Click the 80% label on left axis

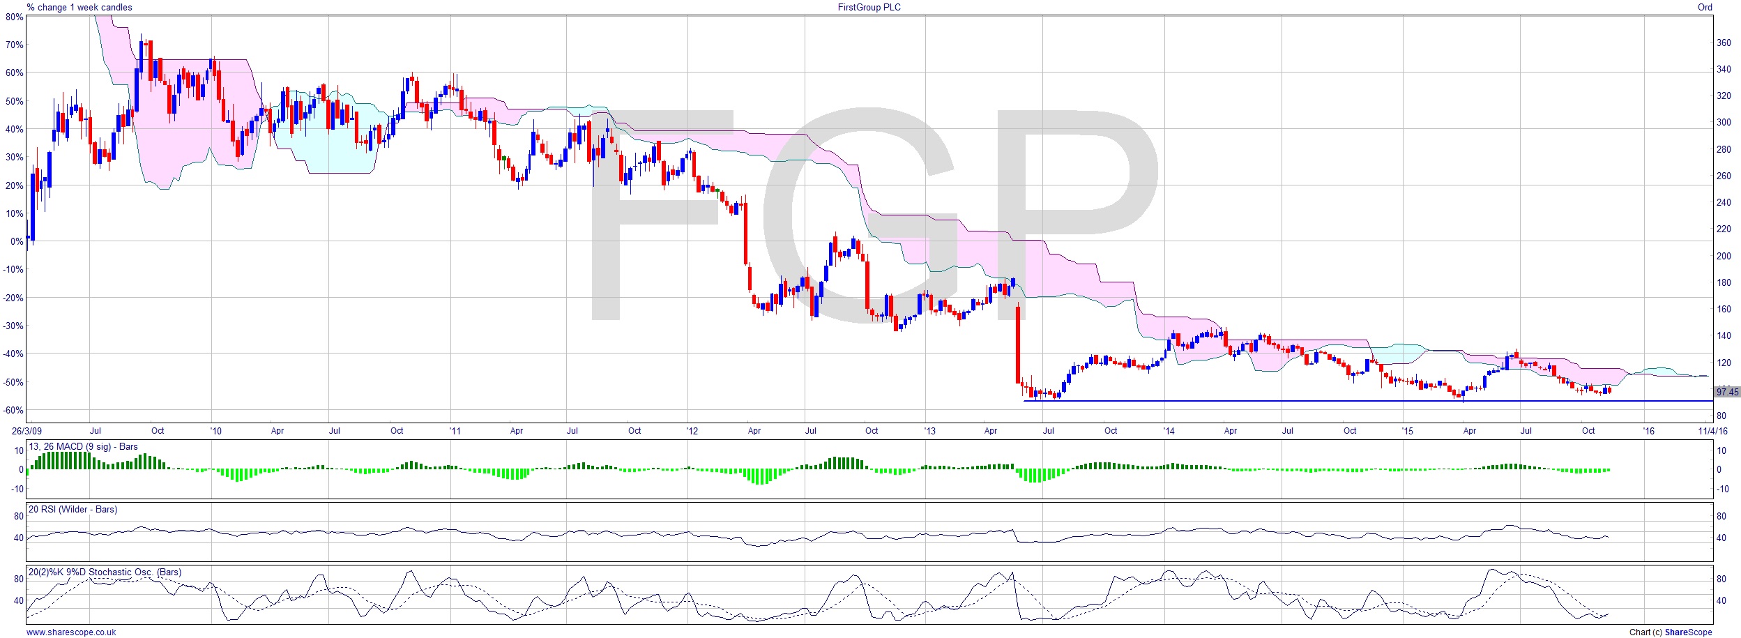[14, 17]
